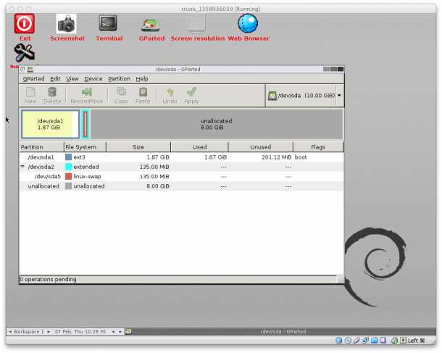The image size is (442, 353).
Task: Click the red linux-swap color swatch
Action: [68, 177]
